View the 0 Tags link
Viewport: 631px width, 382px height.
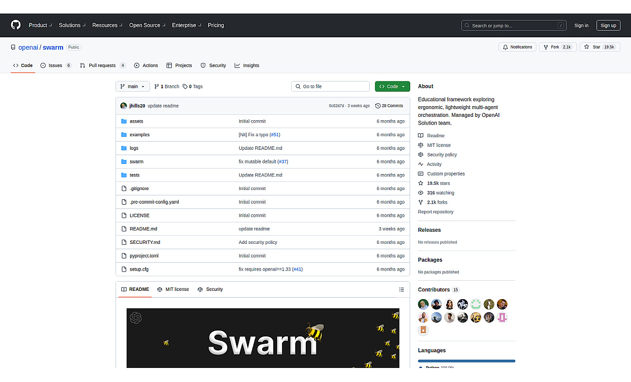[x=193, y=86]
